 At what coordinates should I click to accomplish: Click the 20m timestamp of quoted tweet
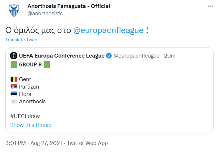coord(170,56)
